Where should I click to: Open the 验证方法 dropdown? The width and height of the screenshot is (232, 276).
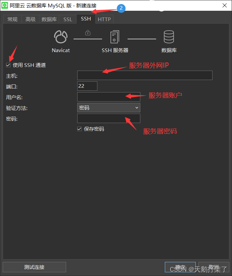pos(109,108)
